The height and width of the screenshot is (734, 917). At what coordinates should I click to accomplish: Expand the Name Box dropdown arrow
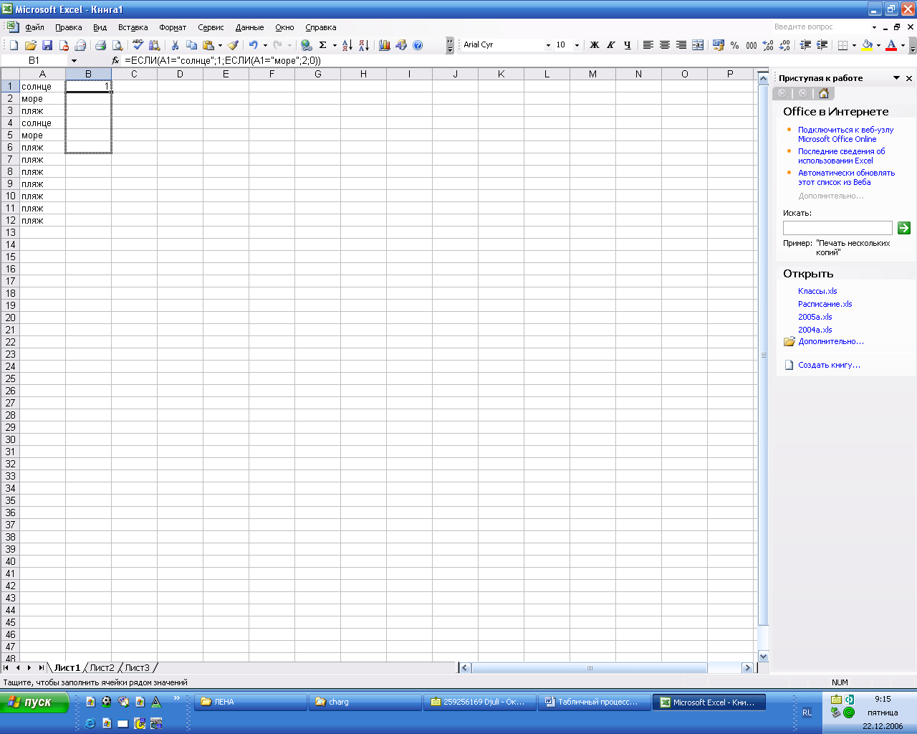pos(74,61)
